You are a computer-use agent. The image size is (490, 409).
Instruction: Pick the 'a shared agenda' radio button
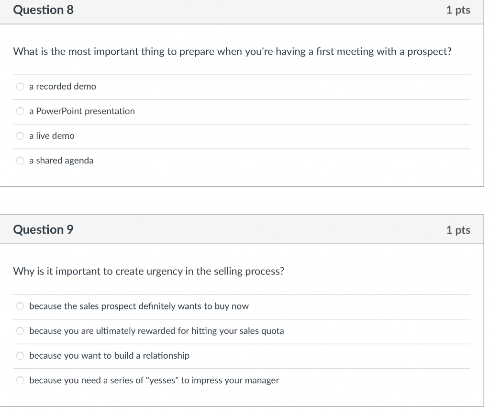pyautogui.click(x=20, y=161)
